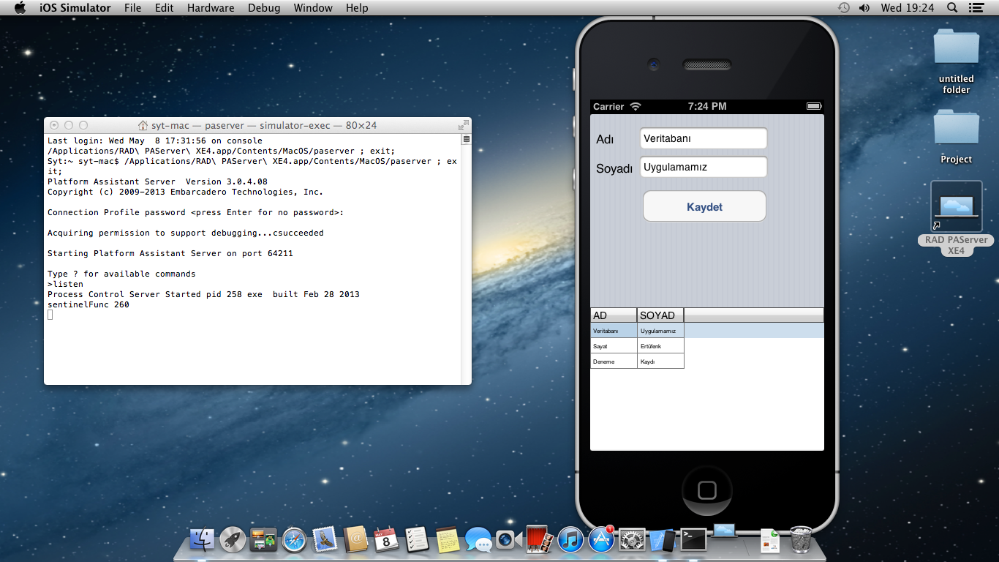Image resolution: width=999 pixels, height=562 pixels.
Task: Select the Deneme cell in the grid
Action: [614, 361]
